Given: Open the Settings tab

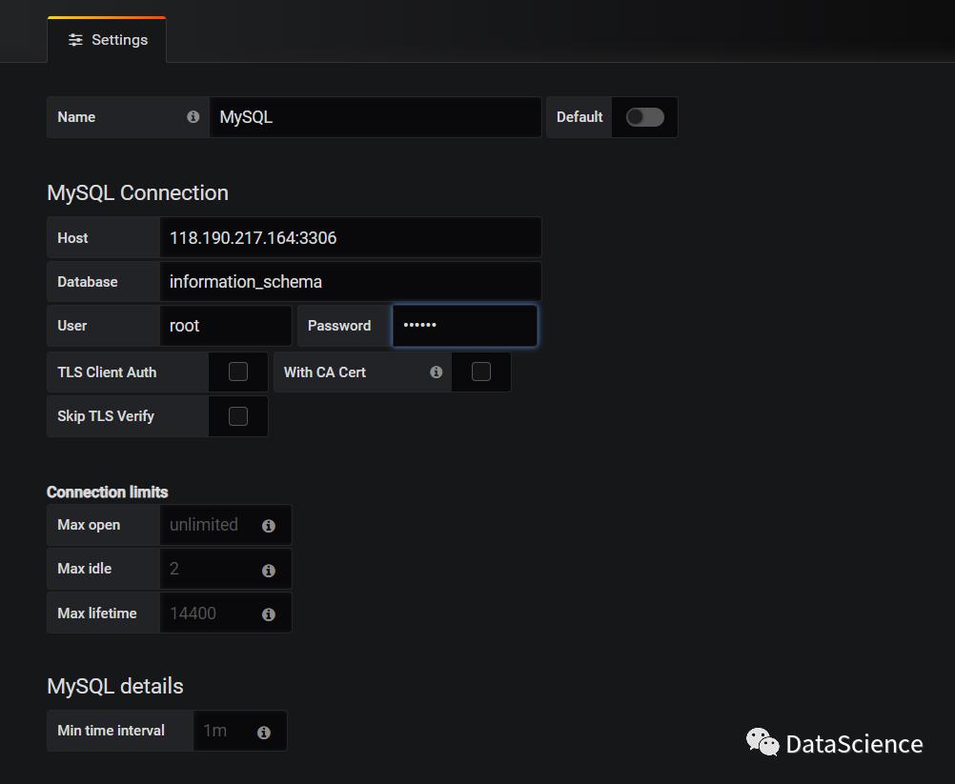Looking at the screenshot, I should click(x=107, y=40).
